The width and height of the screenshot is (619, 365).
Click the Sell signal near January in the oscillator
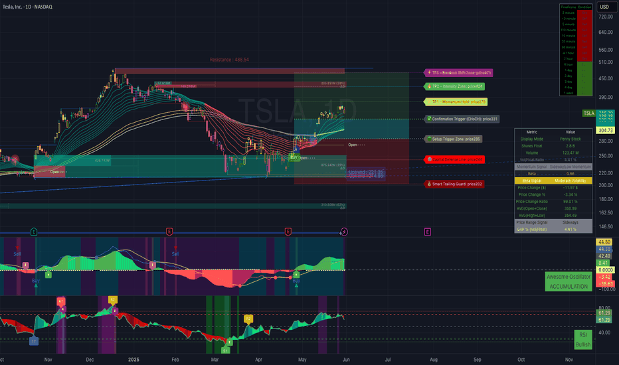click(x=175, y=254)
